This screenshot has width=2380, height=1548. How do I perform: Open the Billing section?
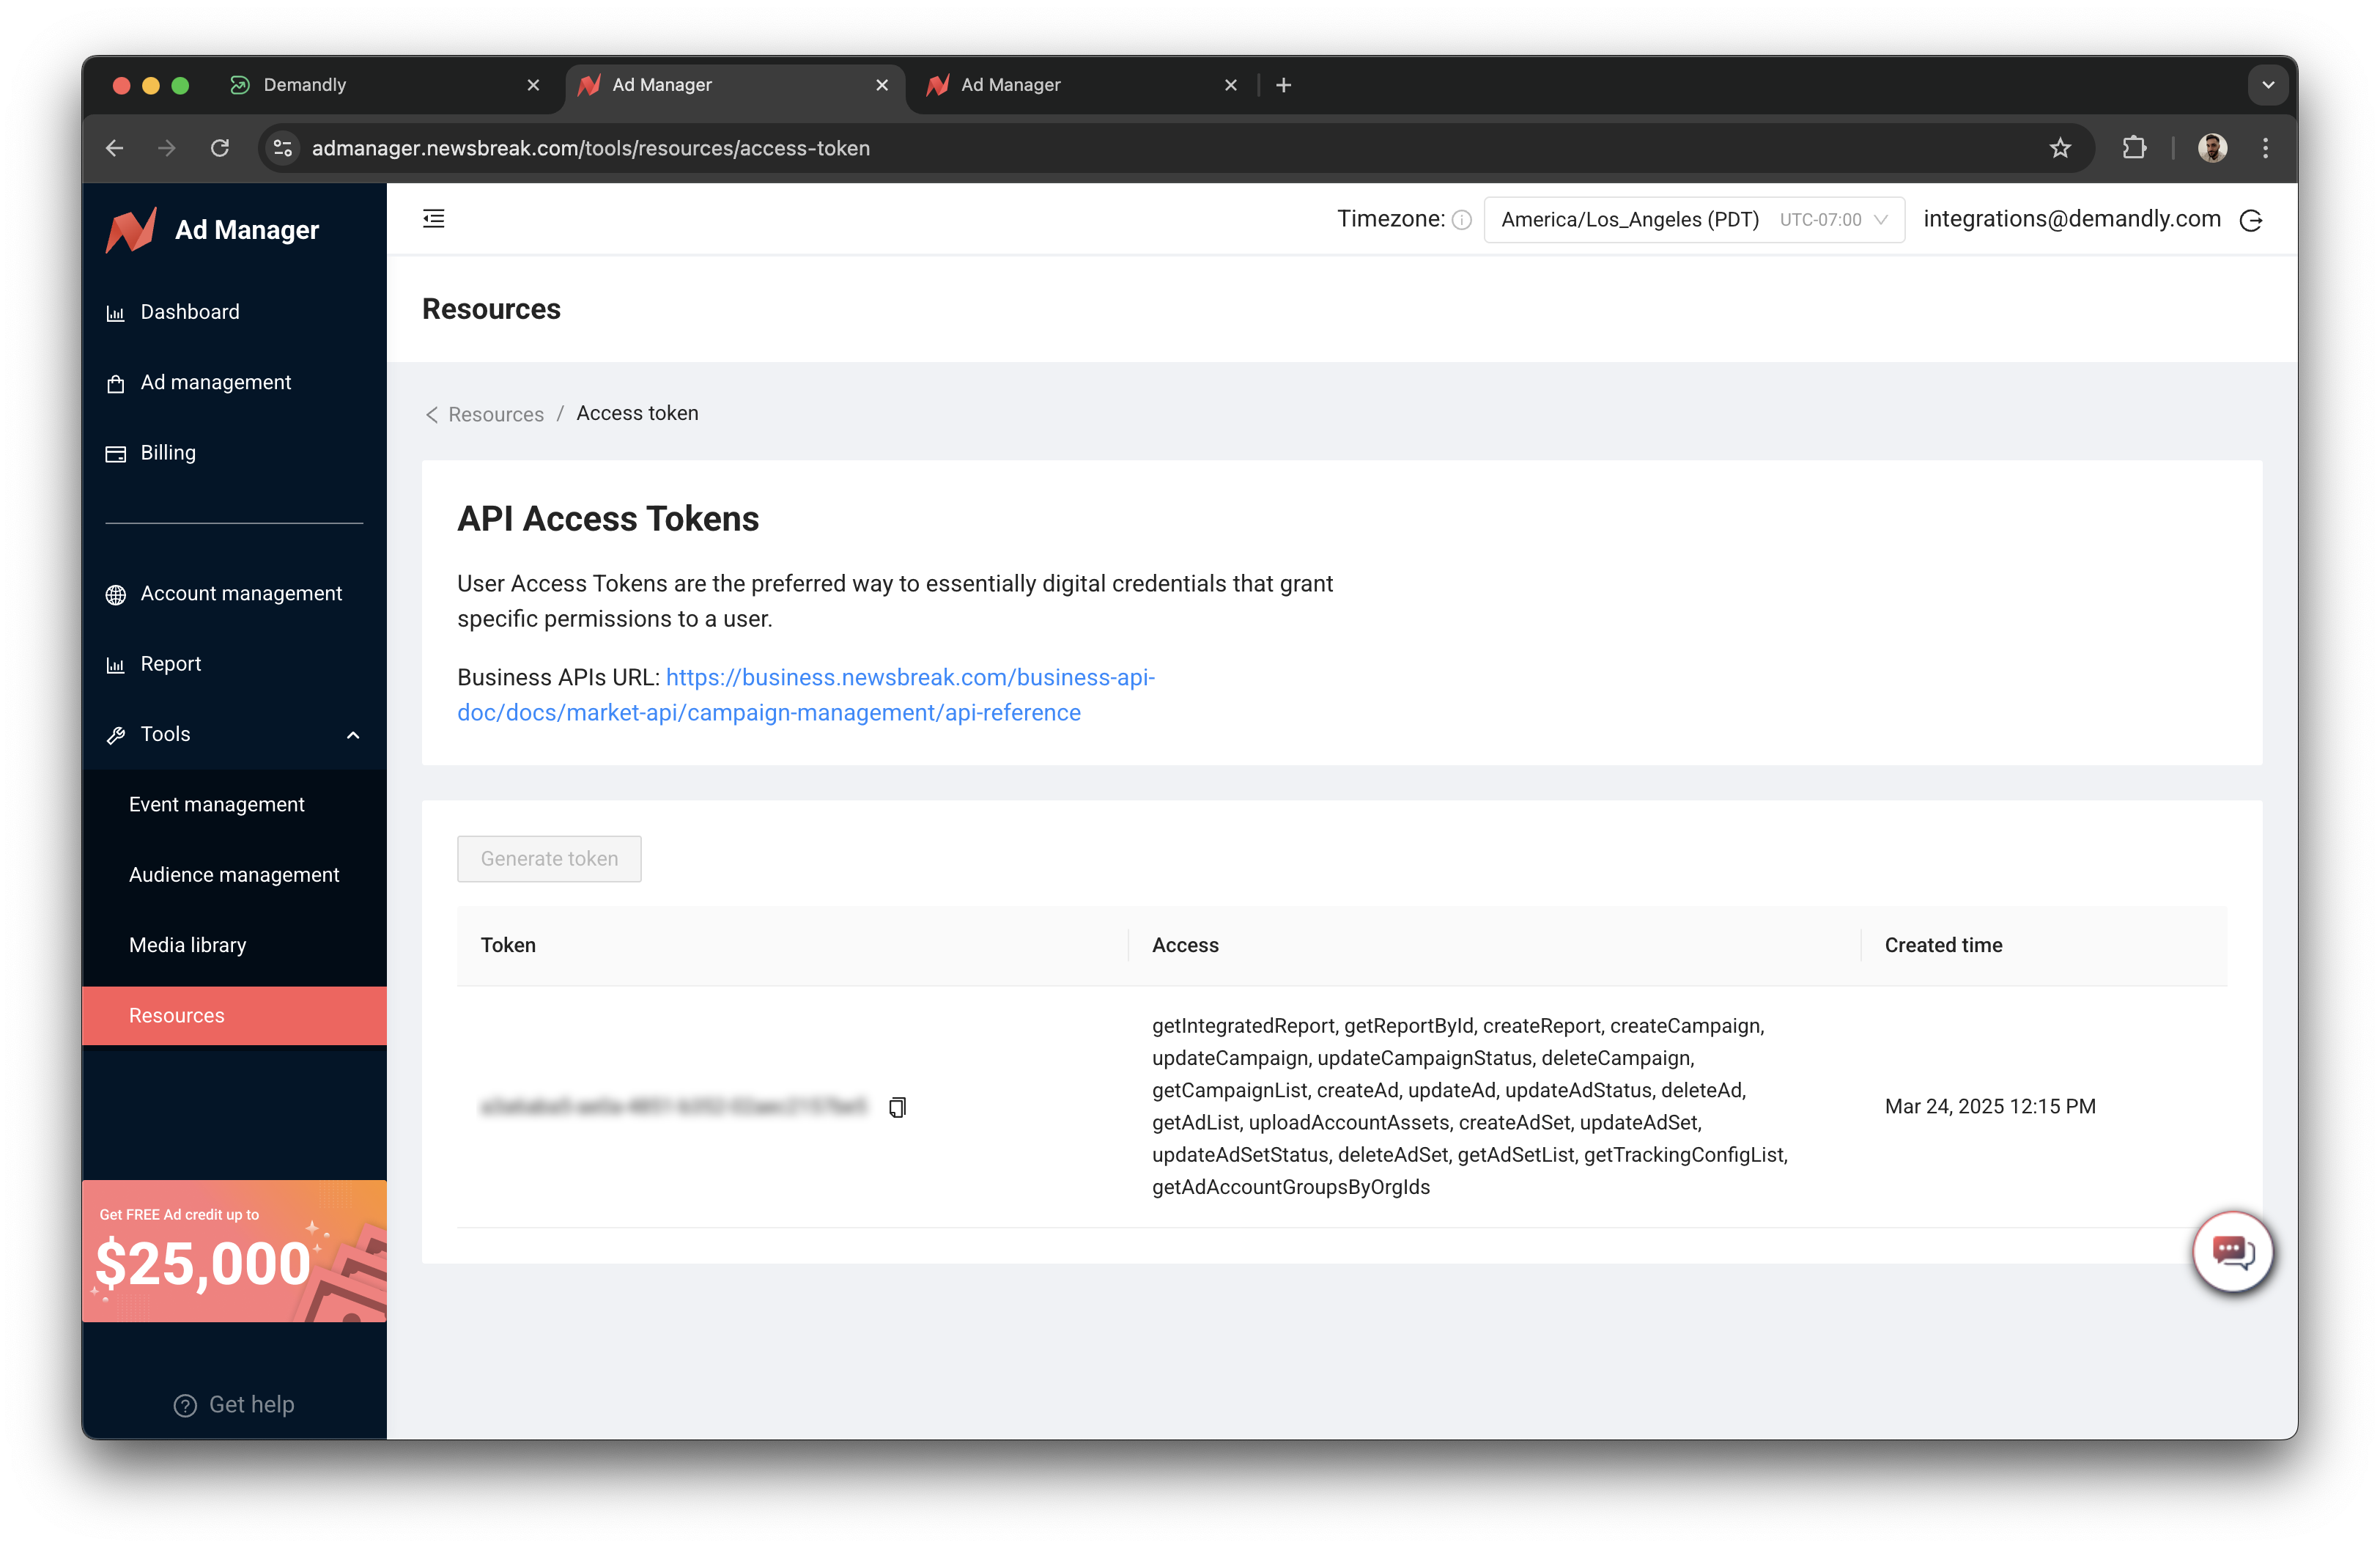168,452
